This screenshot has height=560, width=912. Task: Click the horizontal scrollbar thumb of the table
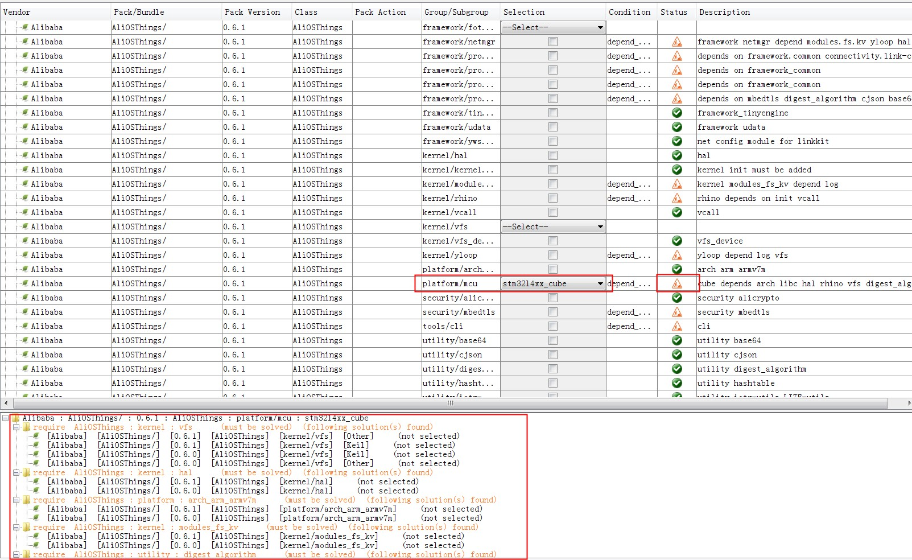click(x=451, y=403)
